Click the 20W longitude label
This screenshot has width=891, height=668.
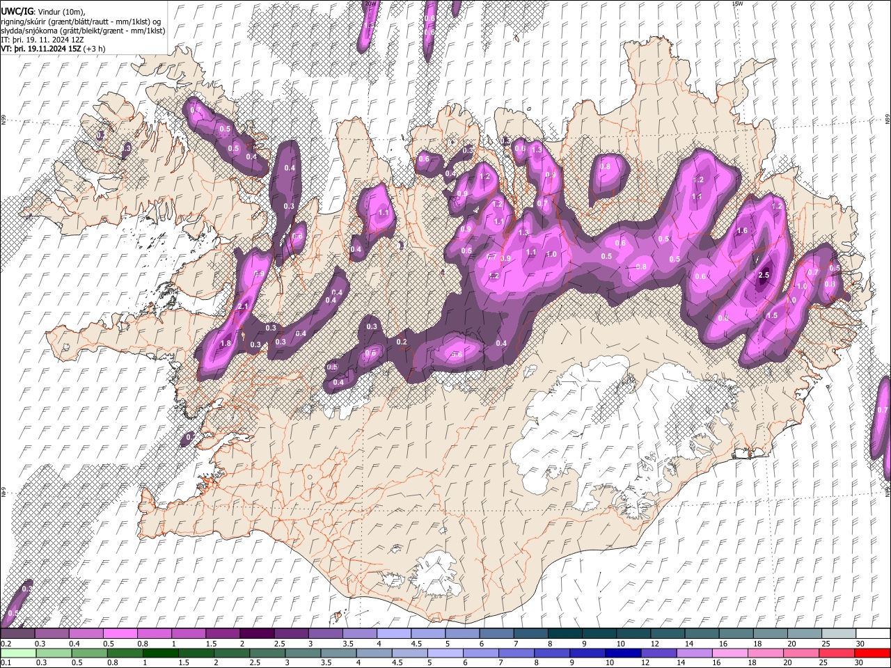371,3
